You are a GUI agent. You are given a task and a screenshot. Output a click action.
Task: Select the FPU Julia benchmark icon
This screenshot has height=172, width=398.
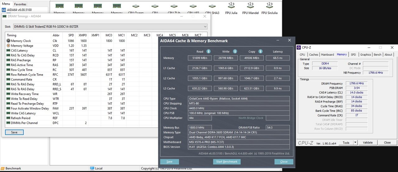(x=231, y=6)
